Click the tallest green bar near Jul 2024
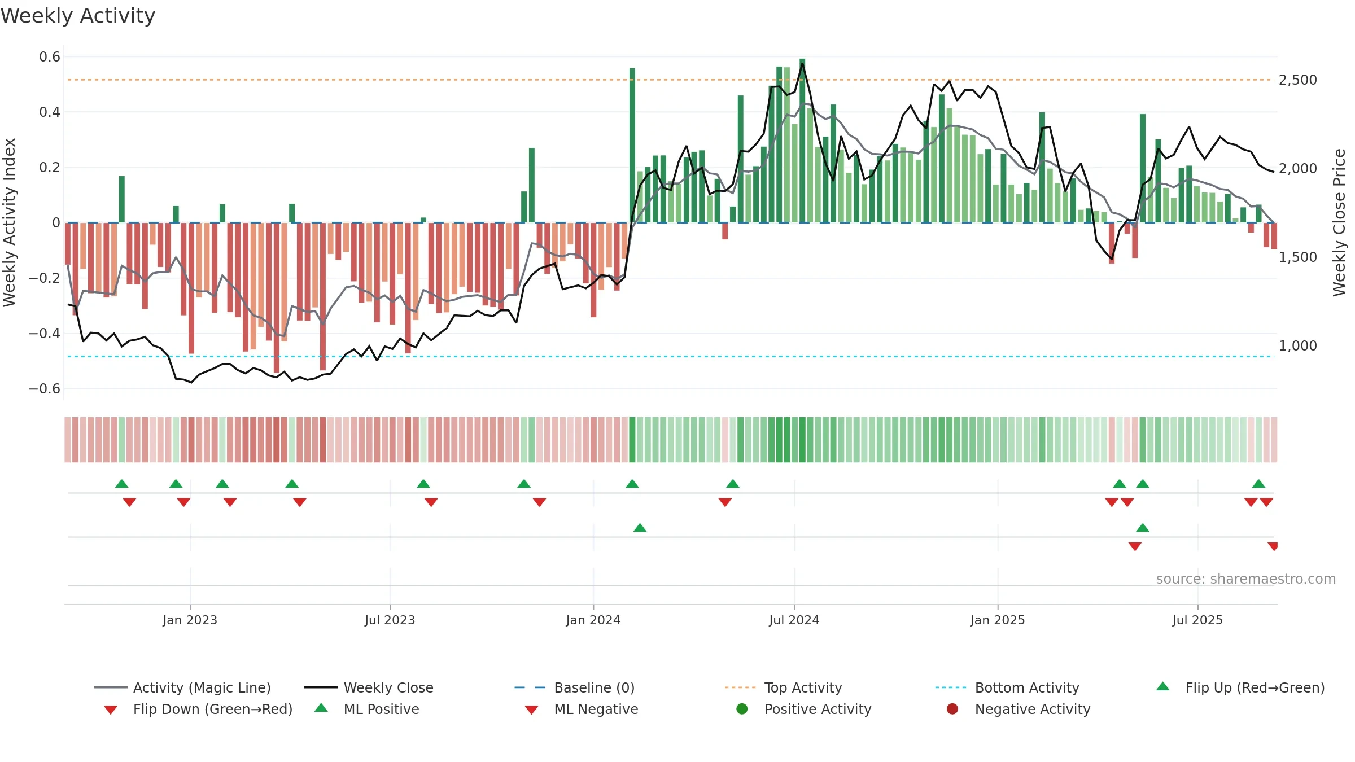Viewport: 1355px width, 762px height. click(802, 141)
